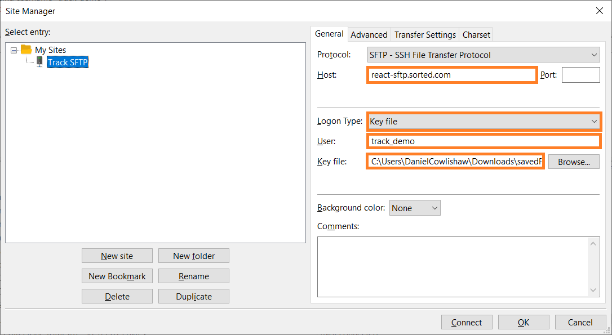Viewport: 612px width, 335px height.
Task: Open the Charset tab
Action: (476, 34)
